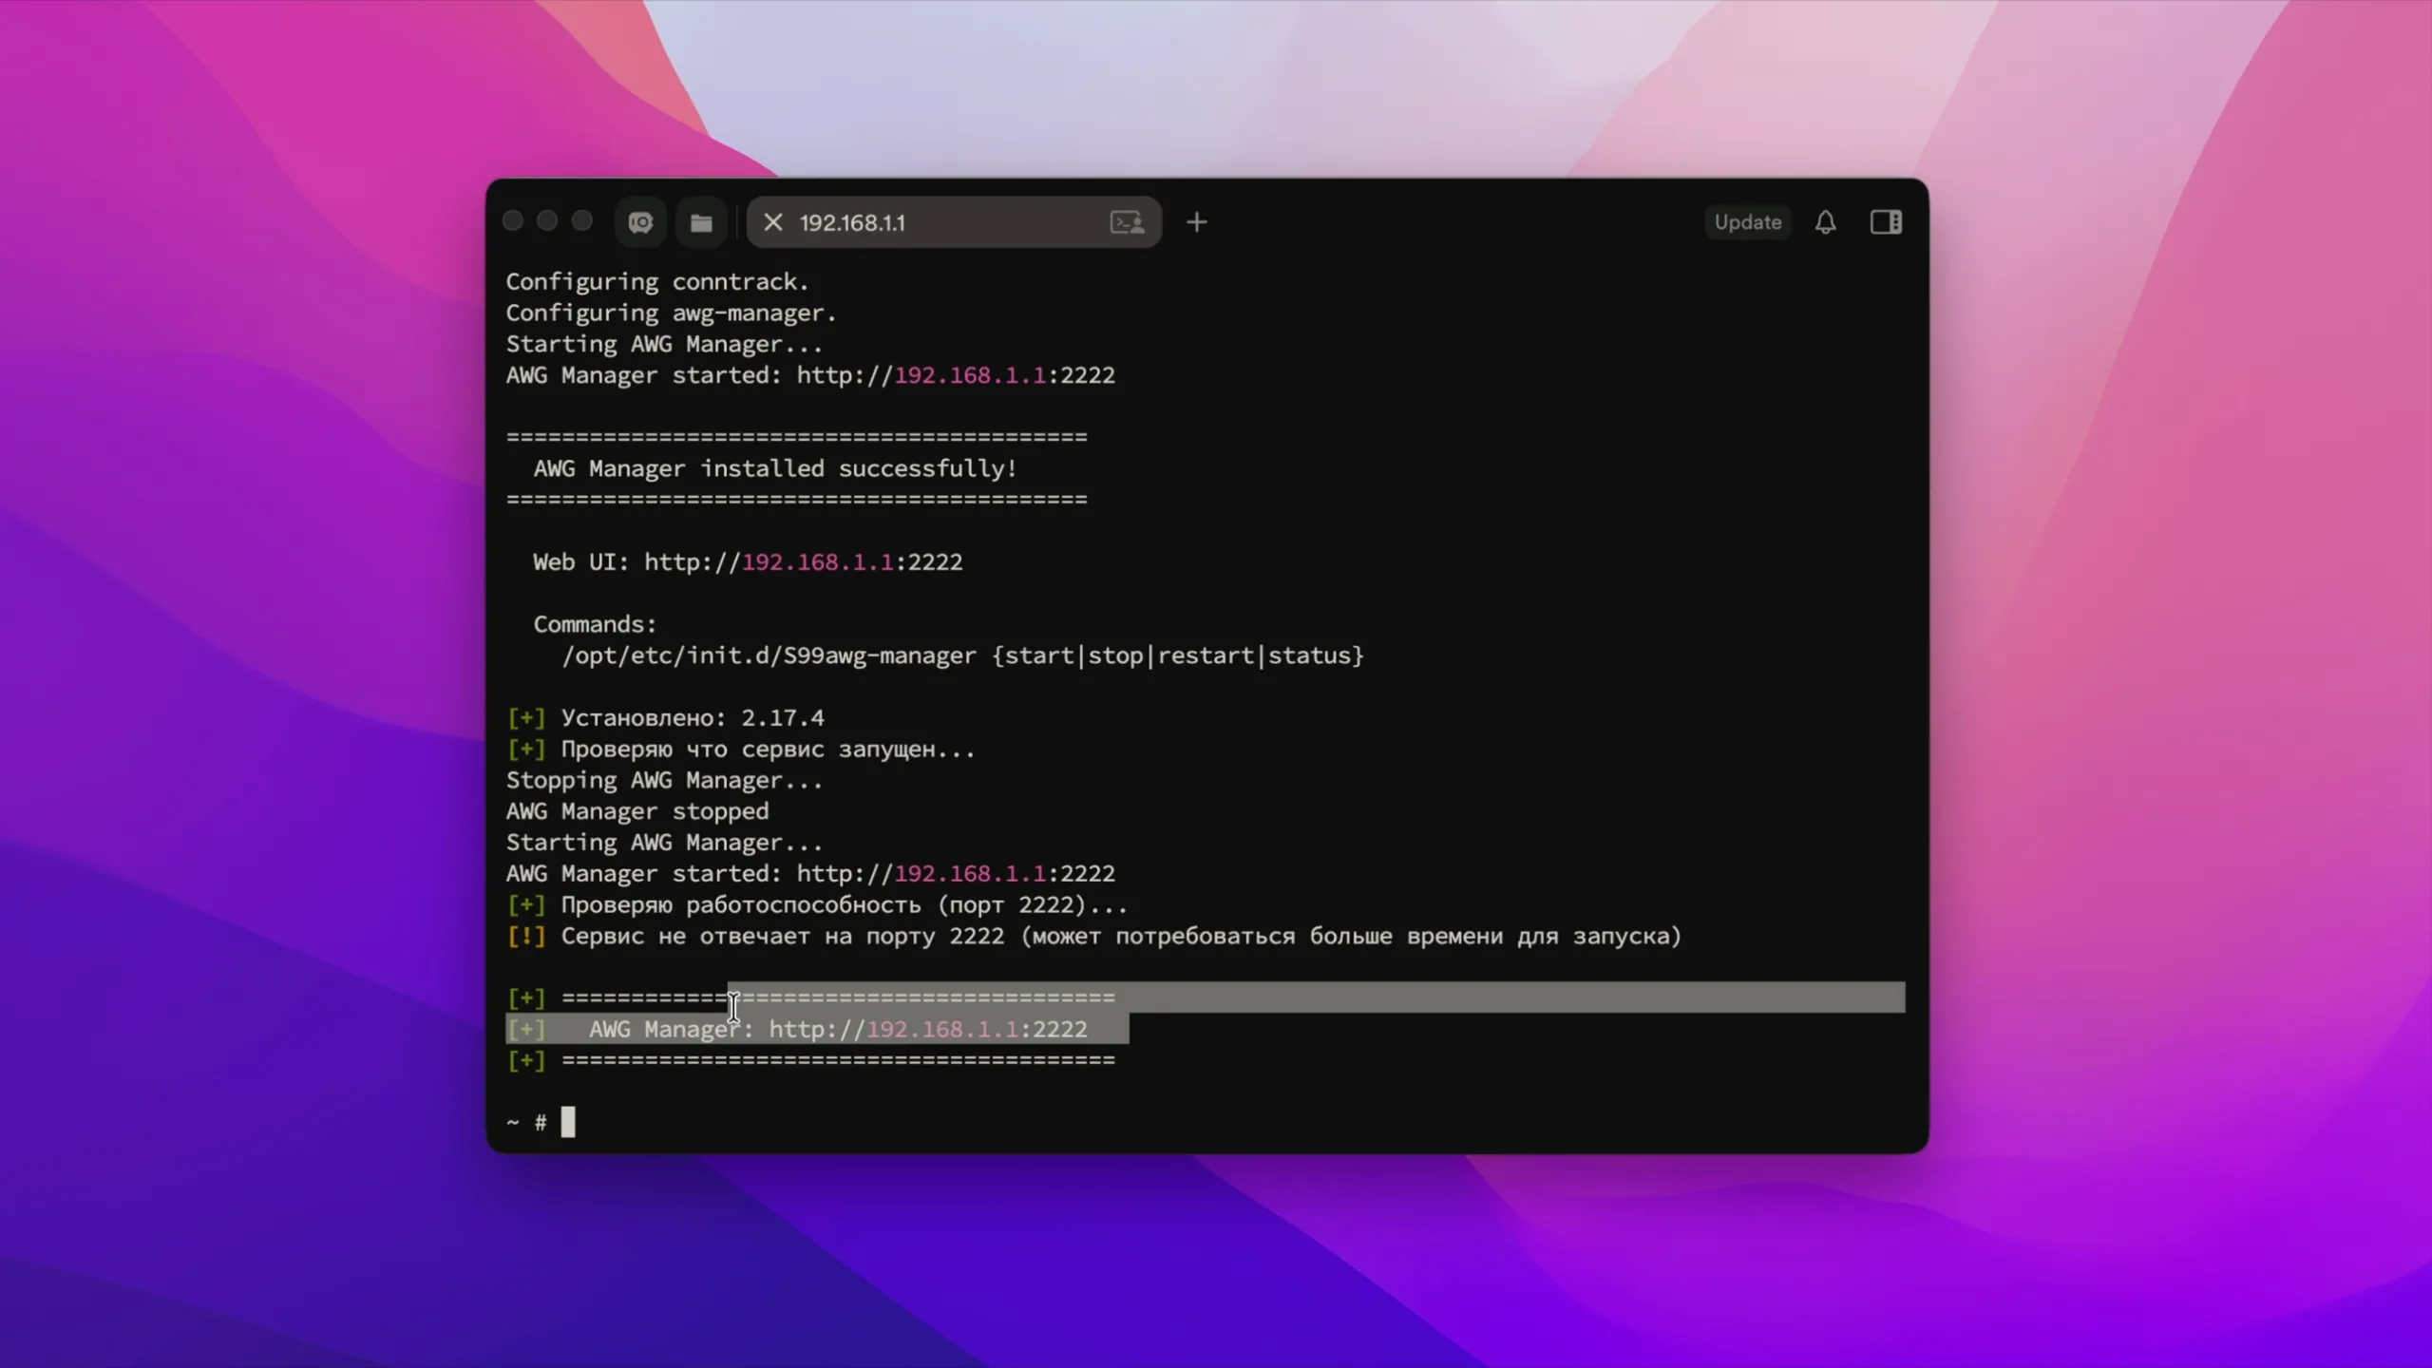Click the red close window button
Screen dimensions: 2432x1368
pyautogui.click(x=513, y=221)
